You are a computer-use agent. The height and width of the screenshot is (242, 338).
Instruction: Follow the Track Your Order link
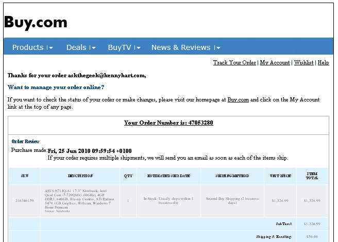point(234,62)
